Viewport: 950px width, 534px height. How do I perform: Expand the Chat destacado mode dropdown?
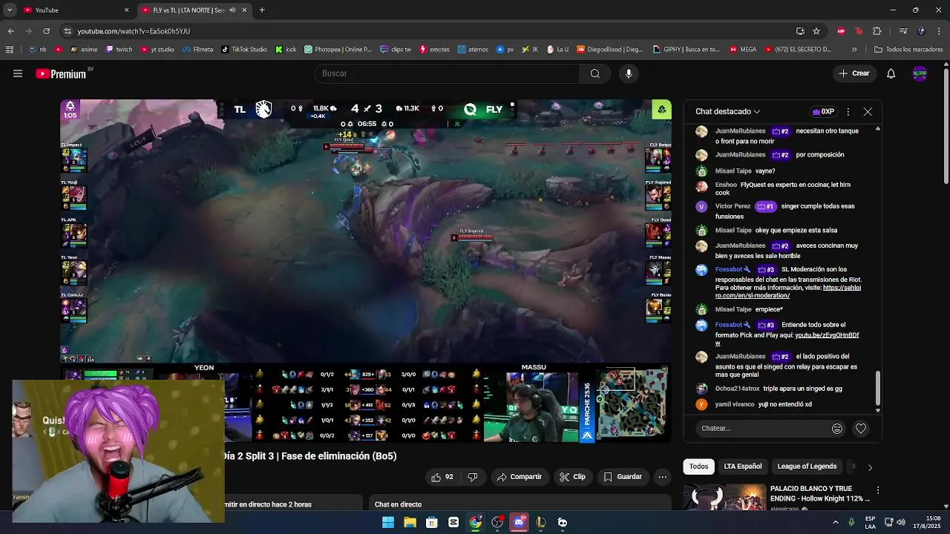(727, 111)
